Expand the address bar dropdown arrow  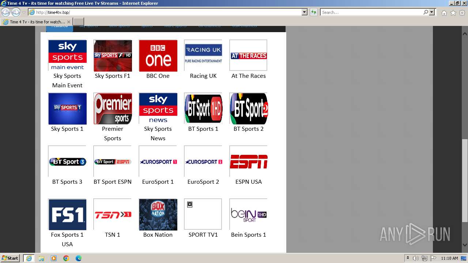point(305,12)
